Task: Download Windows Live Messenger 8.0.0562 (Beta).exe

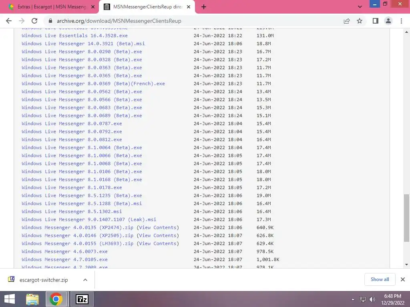Action: coord(82,92)
